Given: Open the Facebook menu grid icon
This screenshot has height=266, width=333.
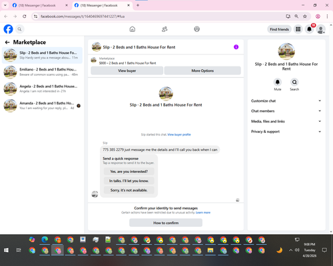Looking at the screenshot, I should tap(298, 29).
